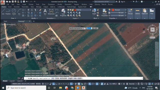Select the Text annotation tool
The image size is (160, 90).
point(45,12)
